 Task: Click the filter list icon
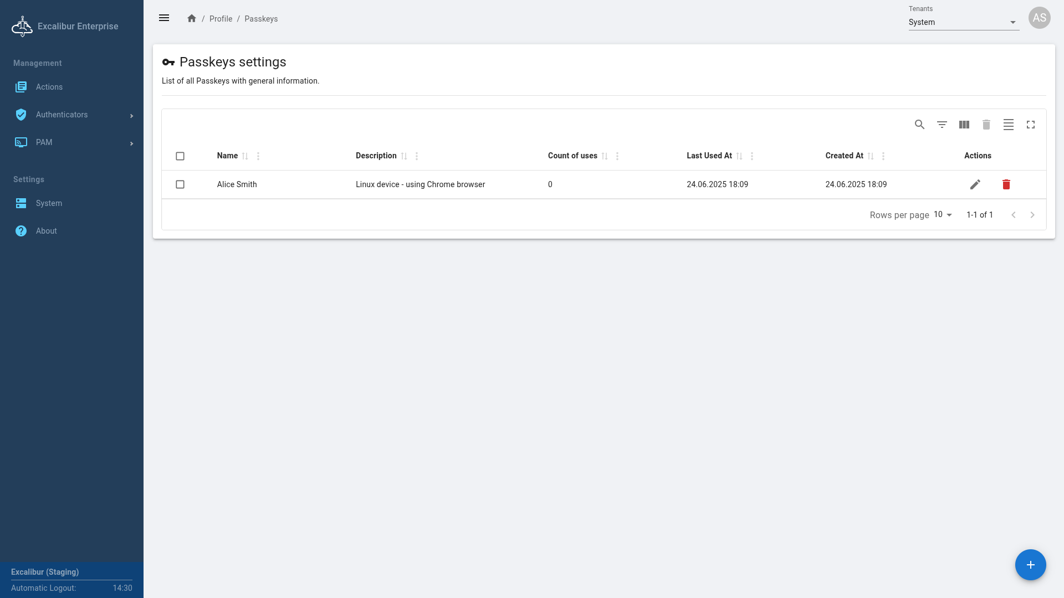(942, 125)
